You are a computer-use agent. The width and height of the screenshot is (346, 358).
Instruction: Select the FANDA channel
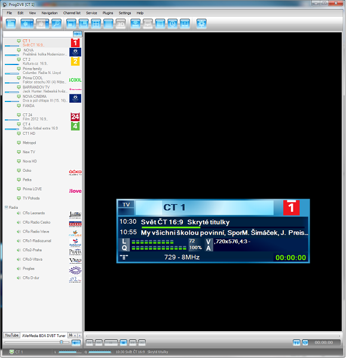tap(43, 106)
